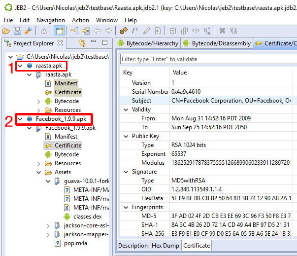This screenshot has height=256, width=297.
Task: Open the Action menu
Action: pos(80,20)
